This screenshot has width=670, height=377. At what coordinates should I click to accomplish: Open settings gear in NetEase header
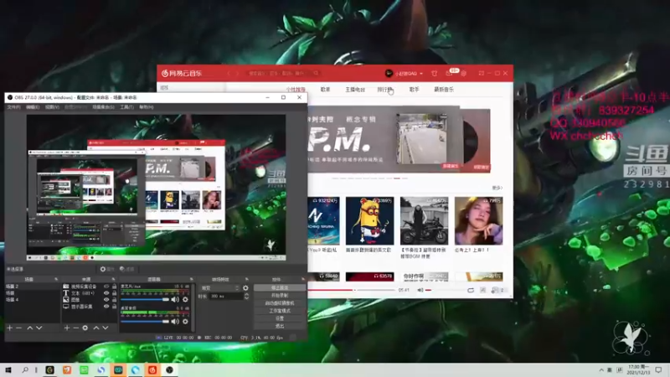tap(464, 74)
